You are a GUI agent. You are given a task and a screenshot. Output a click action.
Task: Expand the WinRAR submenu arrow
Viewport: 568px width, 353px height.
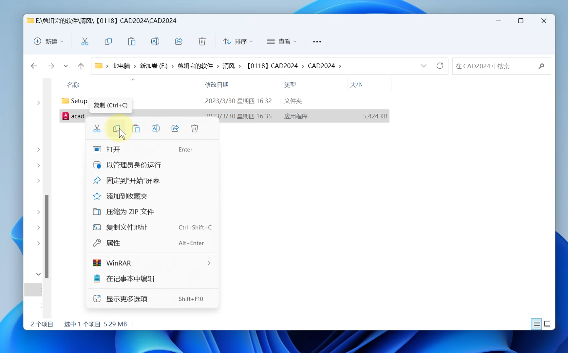click(209, 263)
